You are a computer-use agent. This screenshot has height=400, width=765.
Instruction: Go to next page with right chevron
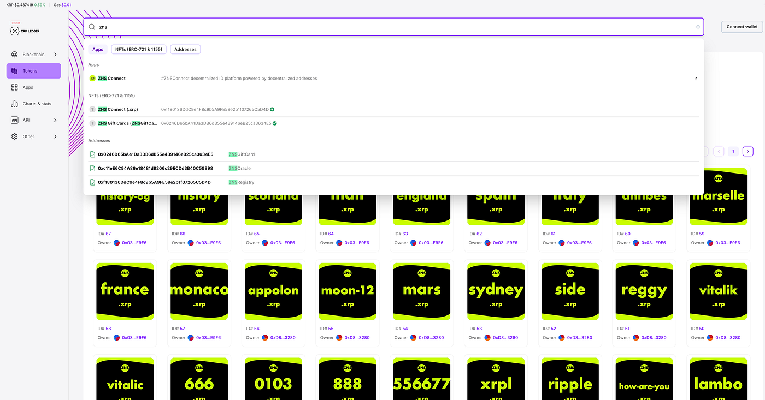point(748,151)
